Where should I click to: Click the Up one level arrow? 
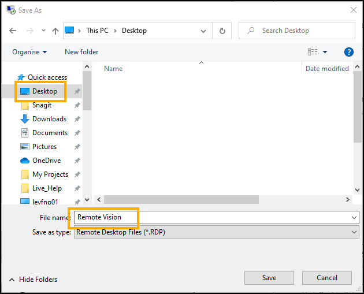55,31
